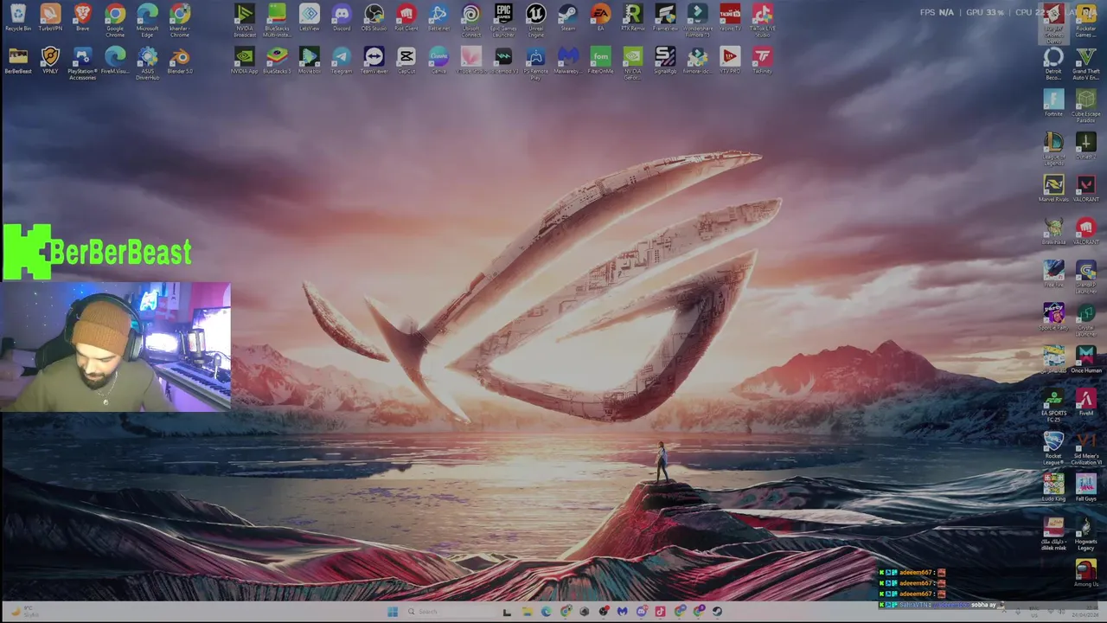Launch Rocket League shortcut

1053,448
